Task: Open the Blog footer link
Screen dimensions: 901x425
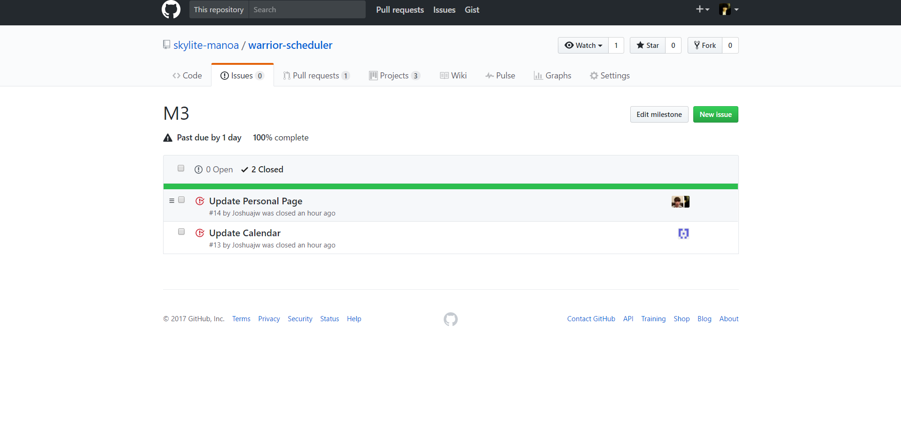Action: [x=704, y=319]
